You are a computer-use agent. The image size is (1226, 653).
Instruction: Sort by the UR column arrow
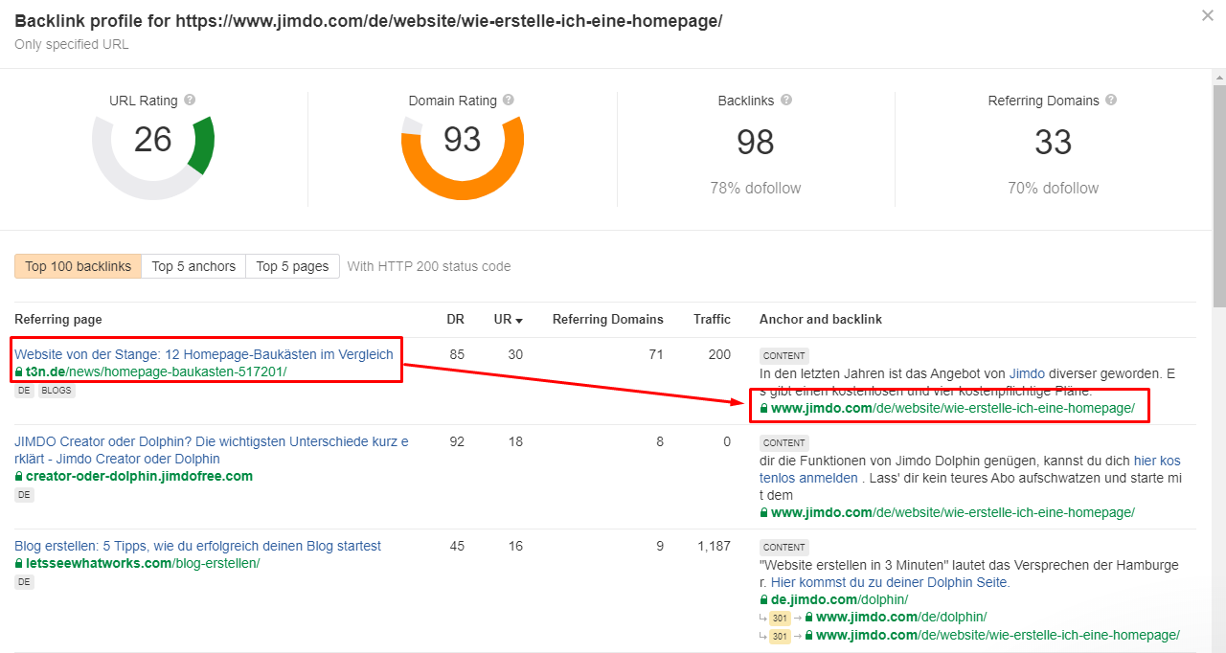coord(519,320)
